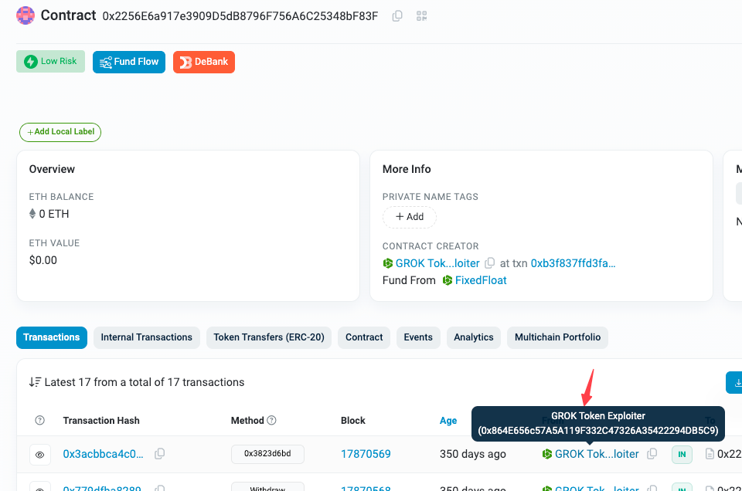Click the Withdraw method badge in second row
This screenshot has height=491, width=742.
tap(267, 486)
